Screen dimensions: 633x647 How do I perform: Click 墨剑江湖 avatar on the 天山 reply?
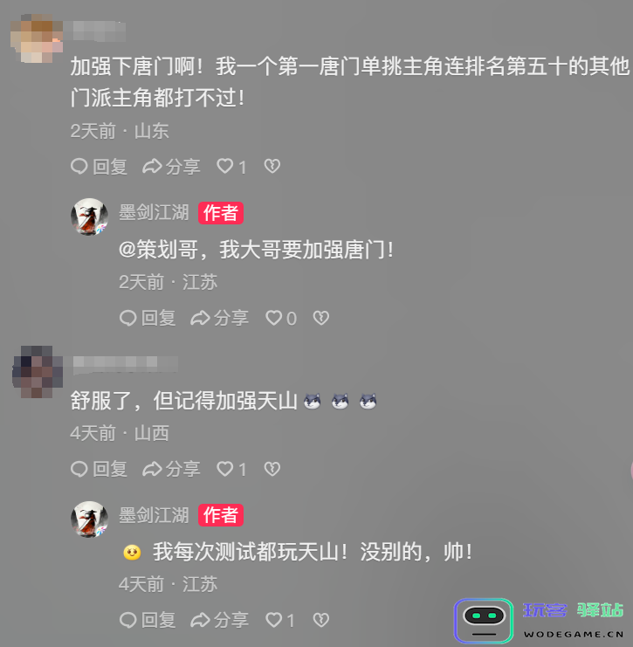[90, 520]
